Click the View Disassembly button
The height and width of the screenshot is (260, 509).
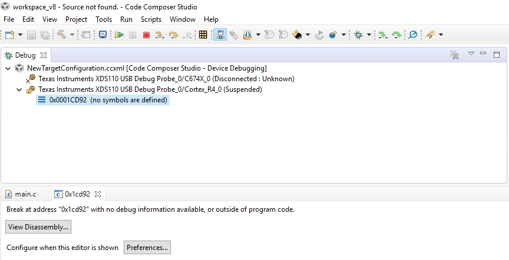pos(38,227)
